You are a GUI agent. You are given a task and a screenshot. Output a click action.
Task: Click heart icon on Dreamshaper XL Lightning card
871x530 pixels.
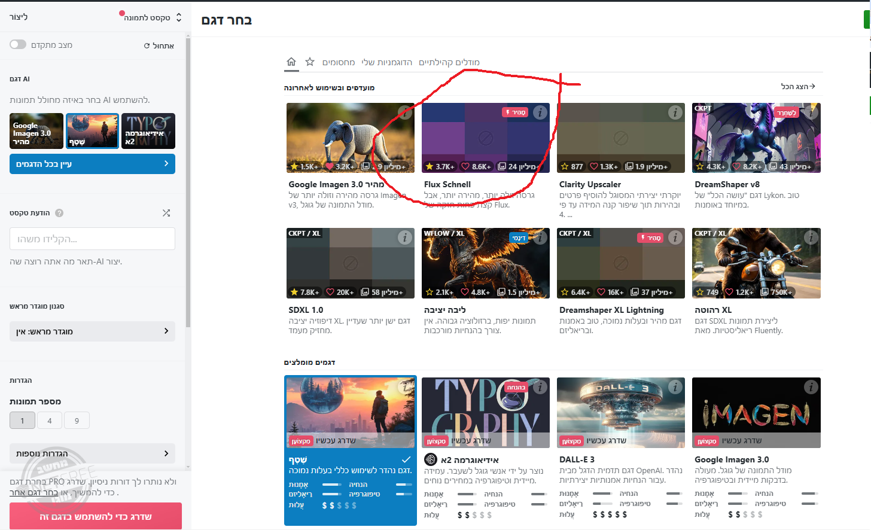point(602,292)
